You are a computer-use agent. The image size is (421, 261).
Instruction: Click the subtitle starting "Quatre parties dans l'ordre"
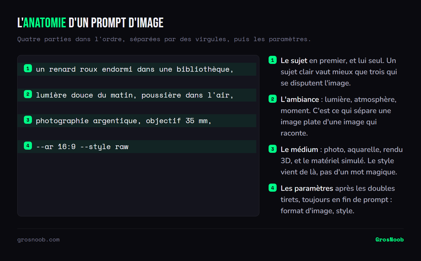pyautogui.click(x=164, y=39)
